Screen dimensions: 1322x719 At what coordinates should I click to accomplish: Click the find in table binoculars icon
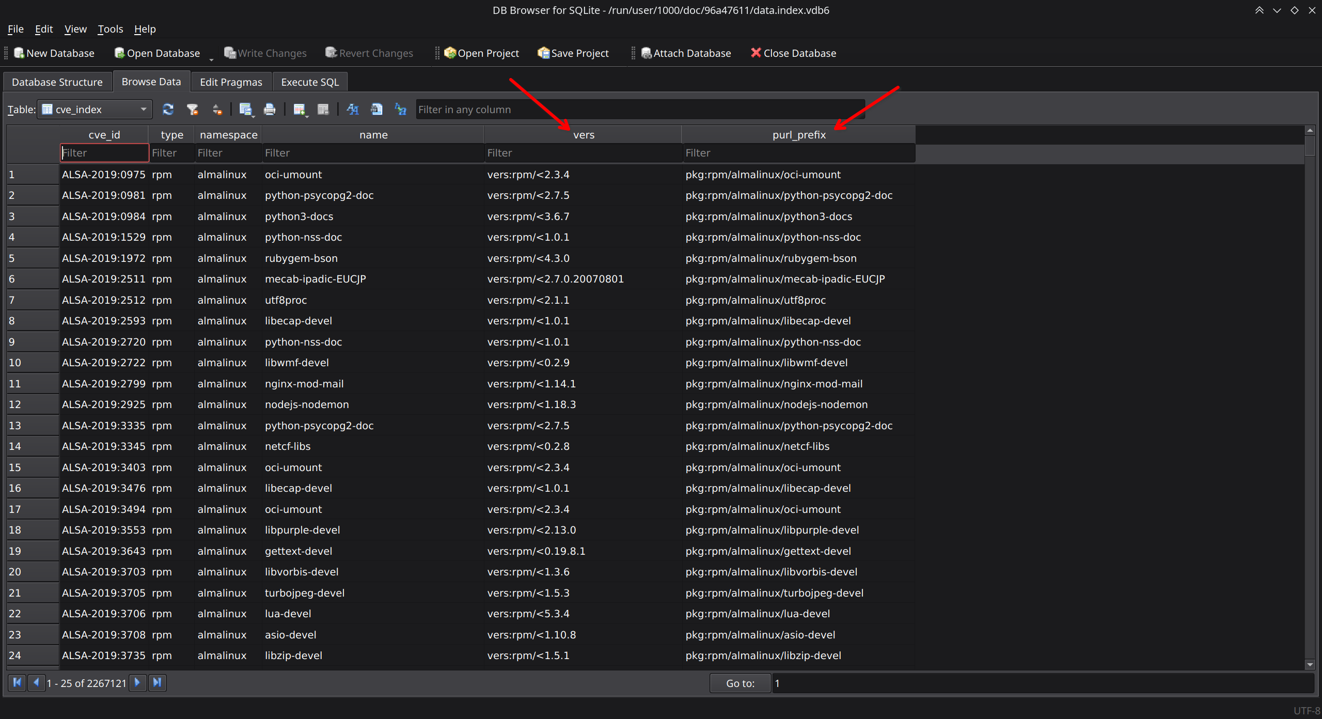(377, 109)
